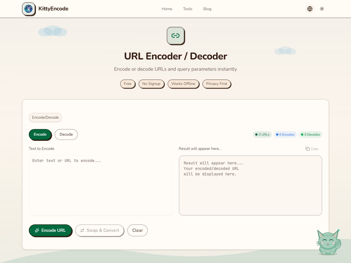Screen dimensions: 351x263
Task: Click into the Text to Encode field
Action: [x=100, y=185]
